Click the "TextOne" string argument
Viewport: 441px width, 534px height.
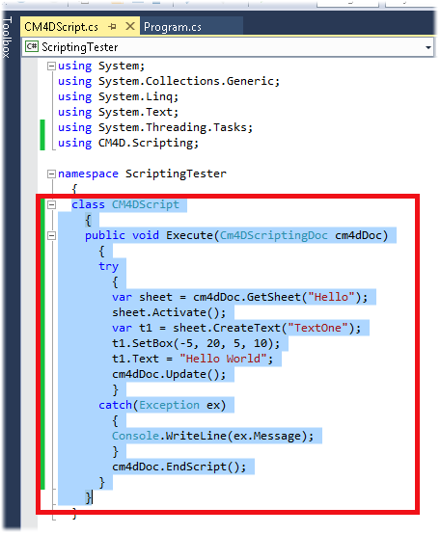pos(317,329)
